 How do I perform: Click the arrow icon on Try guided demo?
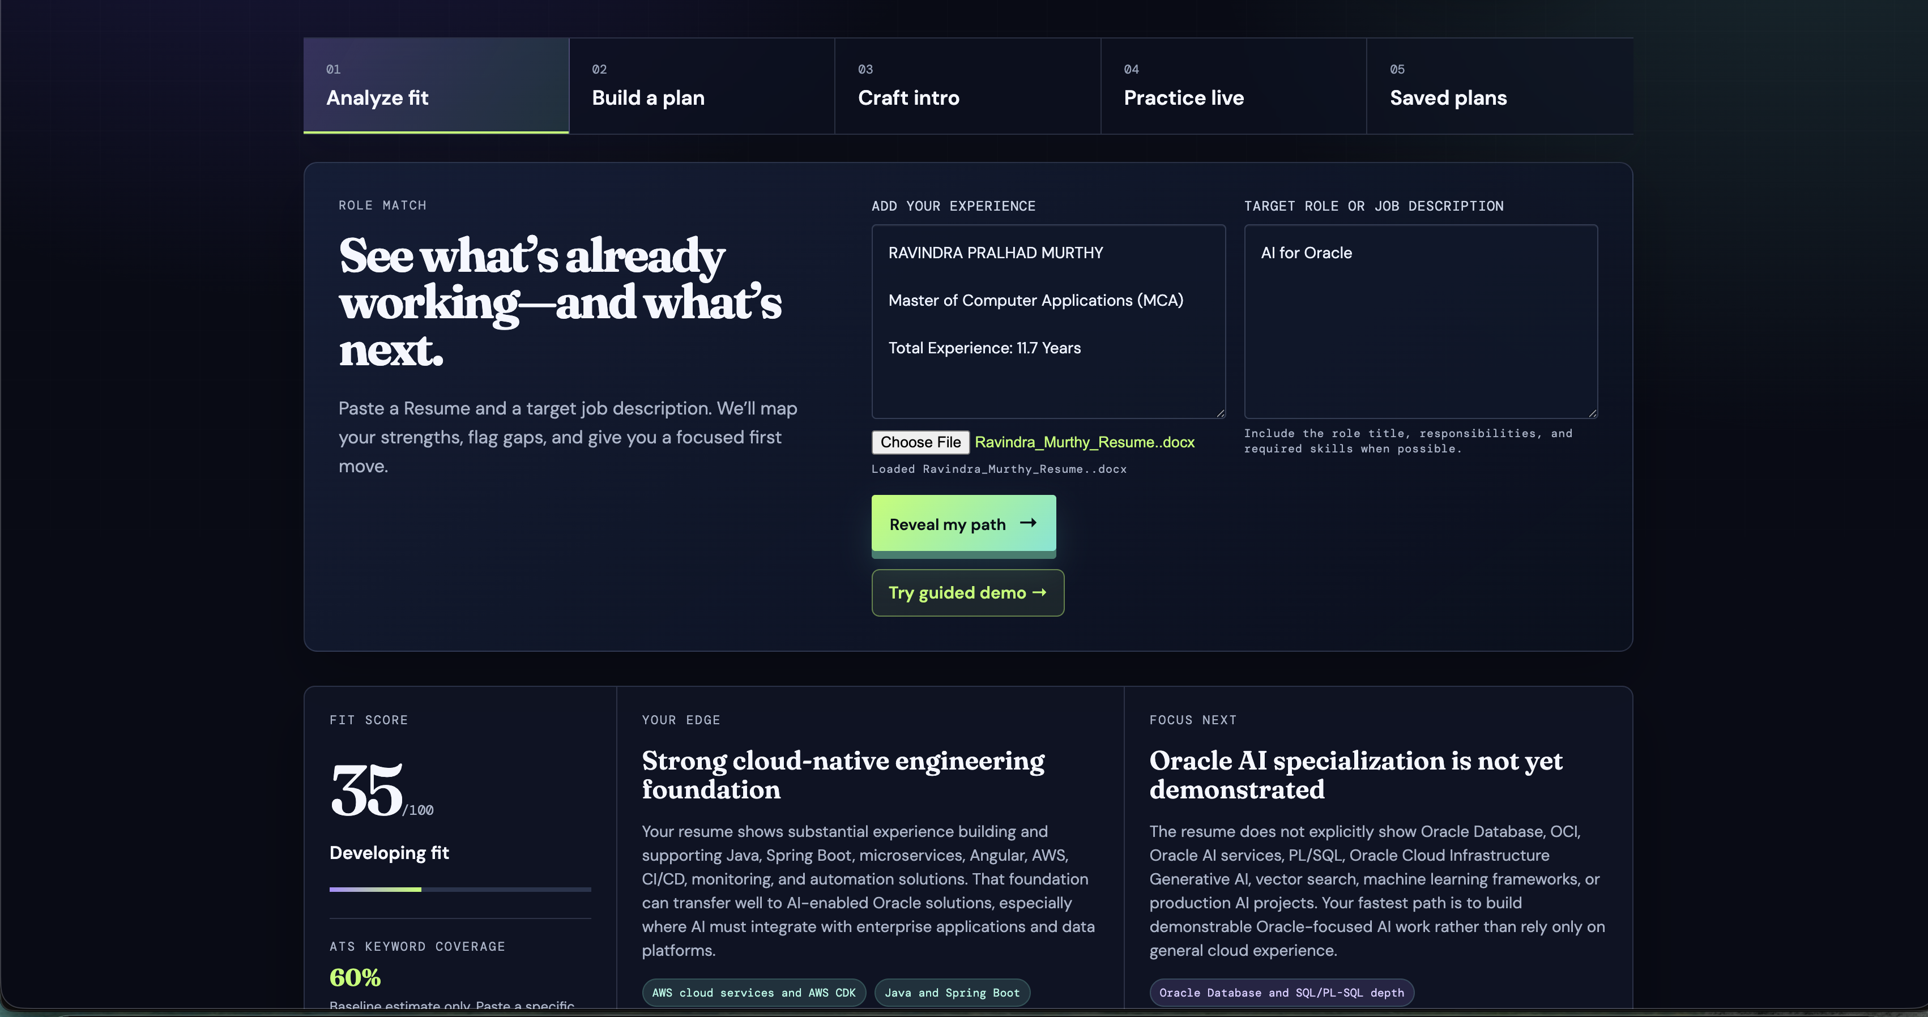pos(1039,593)
